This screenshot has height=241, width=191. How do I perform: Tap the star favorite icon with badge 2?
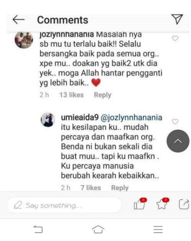[163, 204]
